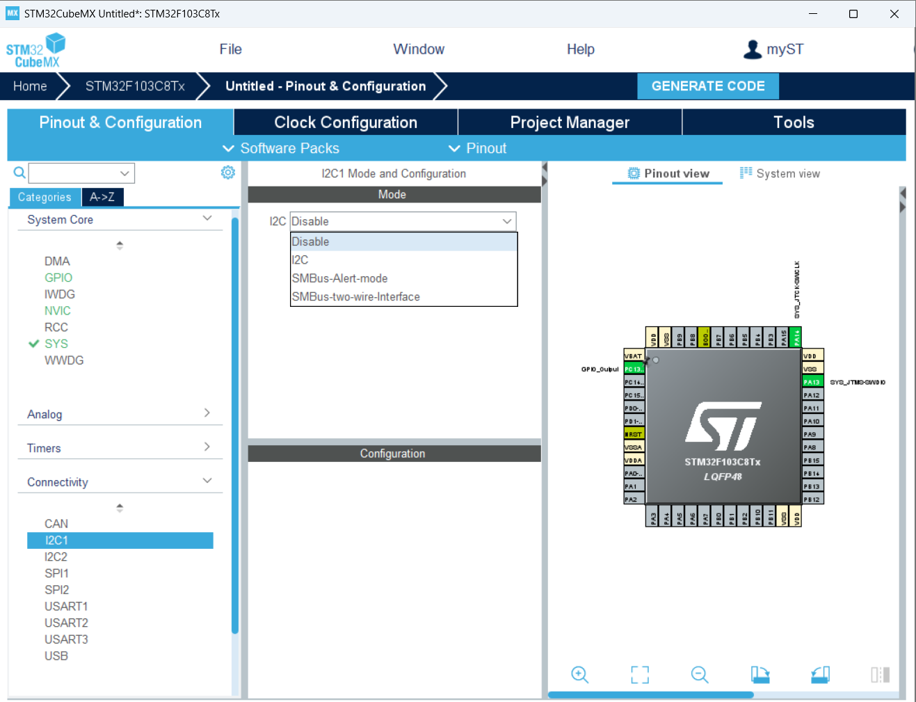
Task: Switch to the Tools tab
Action: point(794,122)
